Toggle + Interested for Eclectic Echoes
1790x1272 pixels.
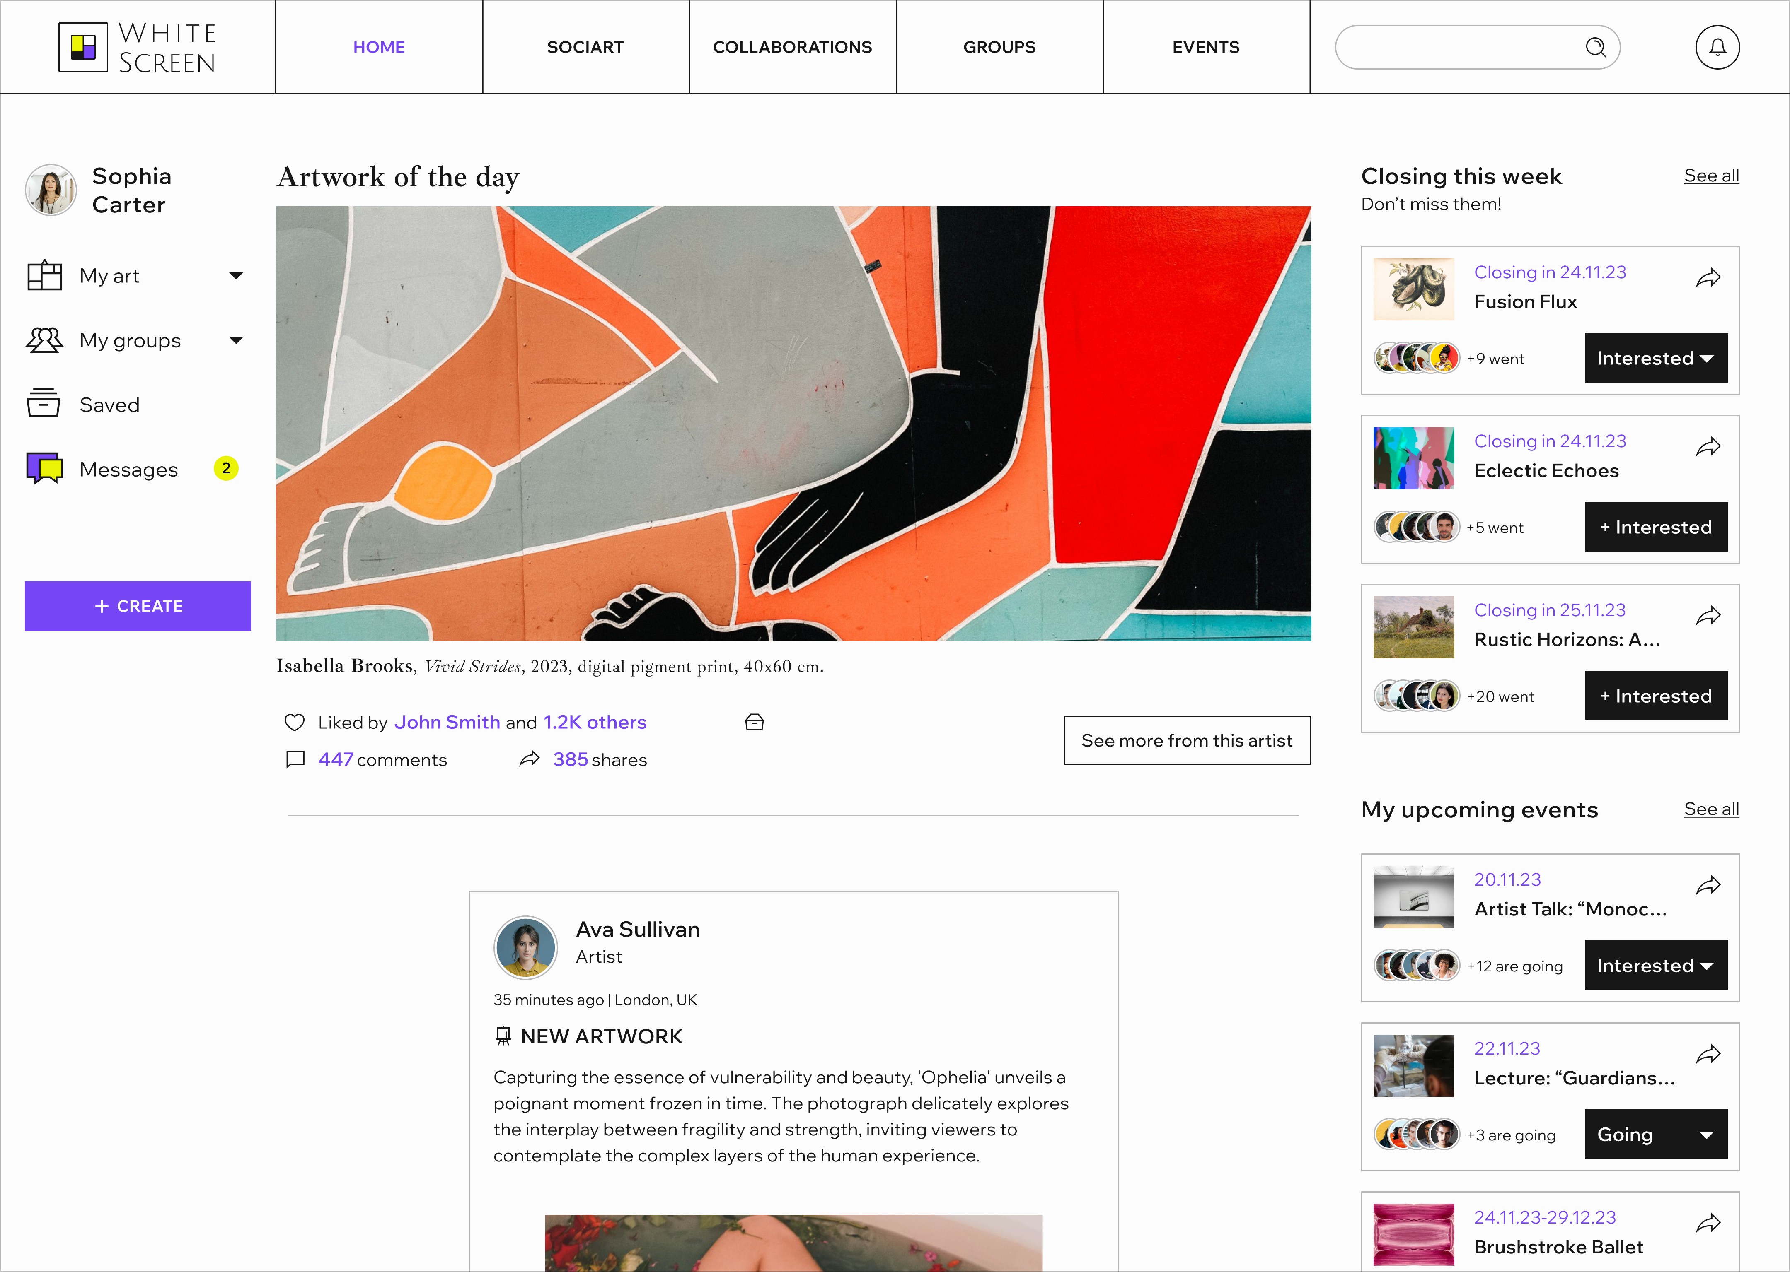[1655, 526]
